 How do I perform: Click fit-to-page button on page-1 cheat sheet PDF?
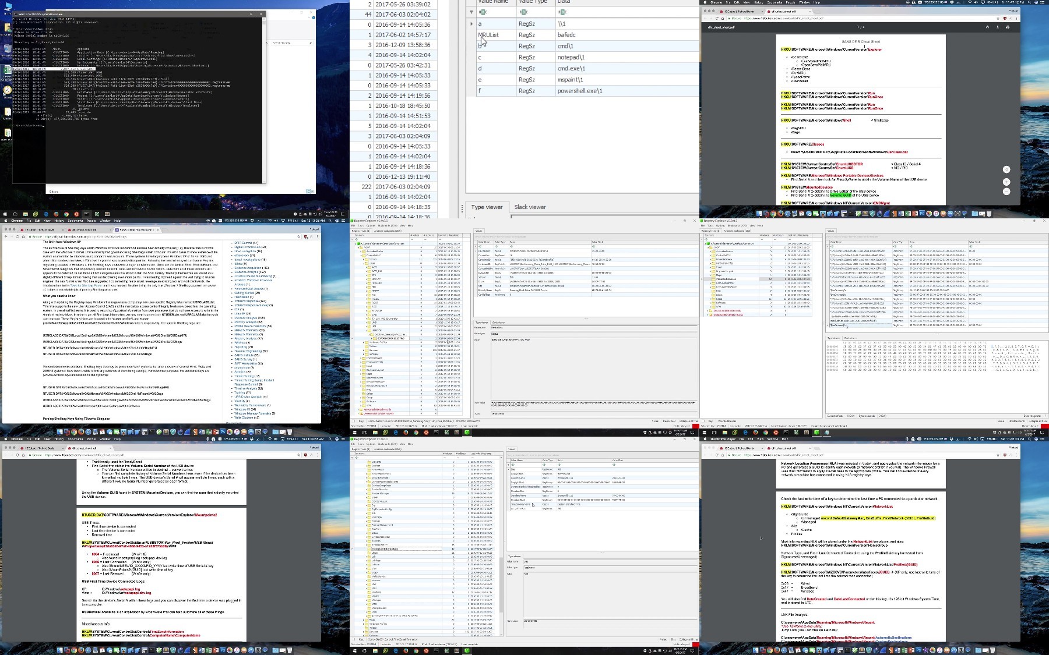(1006, 169)
